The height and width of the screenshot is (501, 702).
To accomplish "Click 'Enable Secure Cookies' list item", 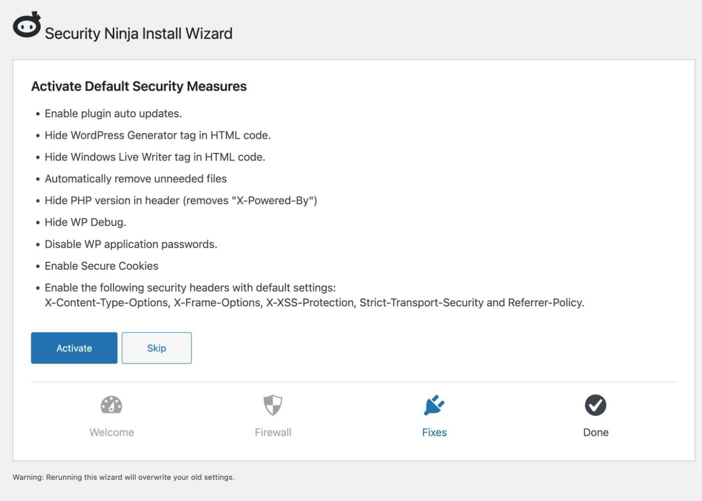I will tap(101, 266).
